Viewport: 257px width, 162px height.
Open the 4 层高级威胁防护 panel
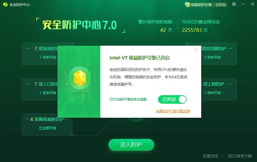[x=47, y=125]
